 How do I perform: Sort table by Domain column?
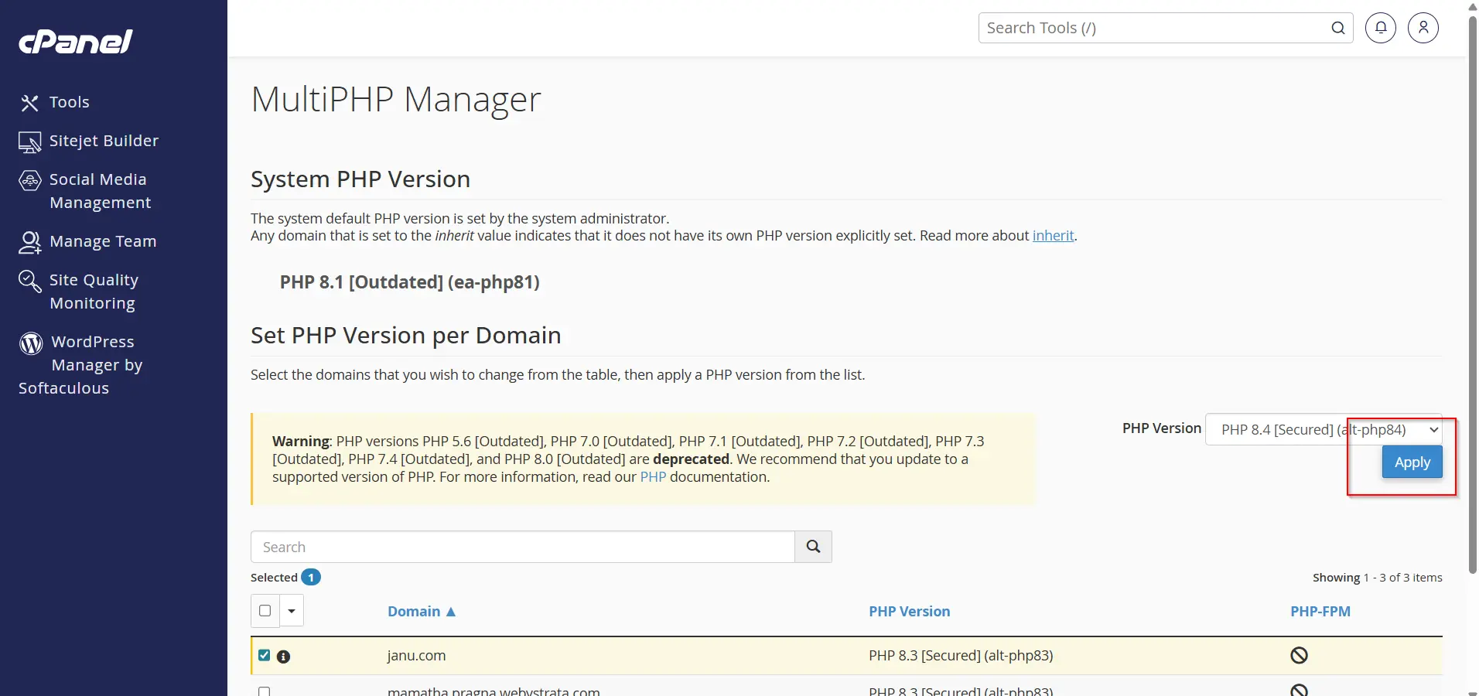tap(422, 612)
